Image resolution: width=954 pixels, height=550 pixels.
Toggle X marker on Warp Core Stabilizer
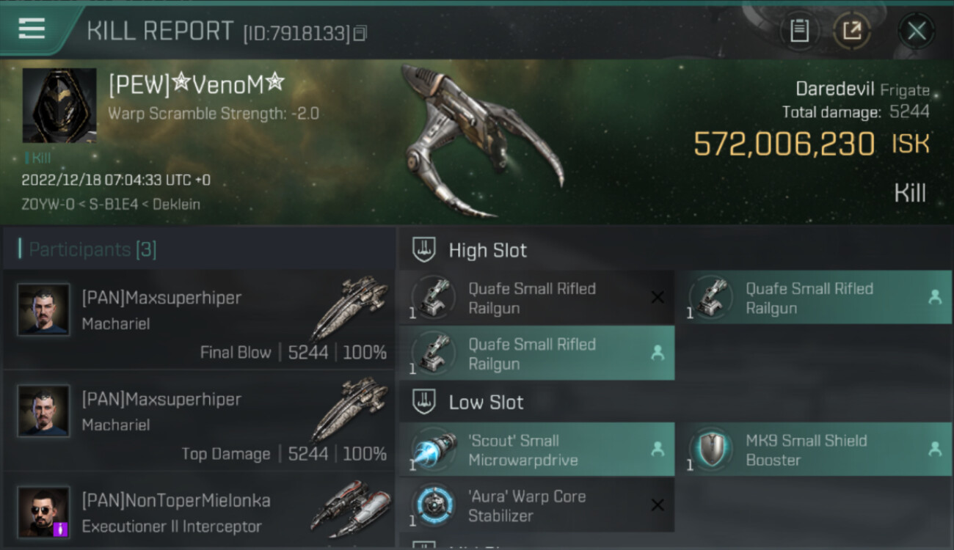point(658,505)
